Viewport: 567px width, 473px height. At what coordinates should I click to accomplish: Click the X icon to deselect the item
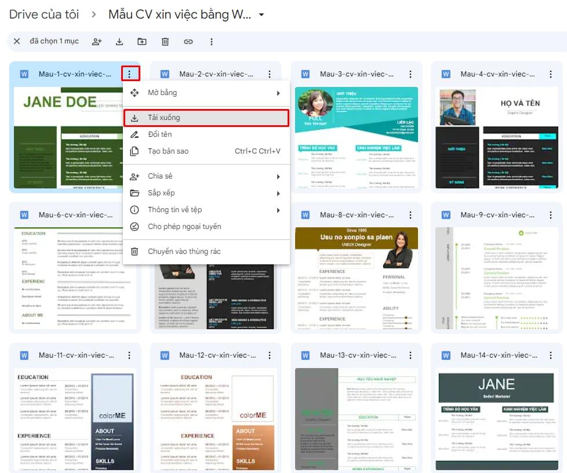(x=16, y=41)
